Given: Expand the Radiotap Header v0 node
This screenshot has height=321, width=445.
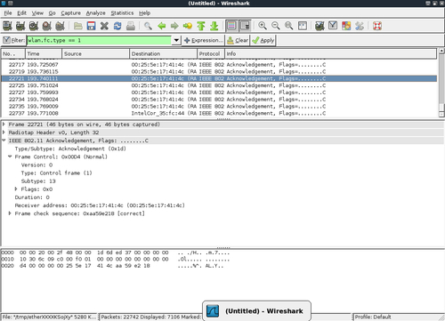Looking at the screenshot, I should click(4, 132).
